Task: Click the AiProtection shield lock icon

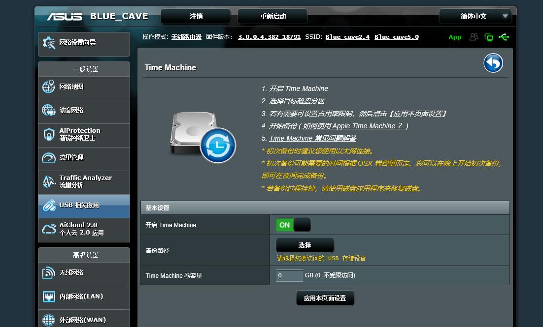Action: pos(49,134)
